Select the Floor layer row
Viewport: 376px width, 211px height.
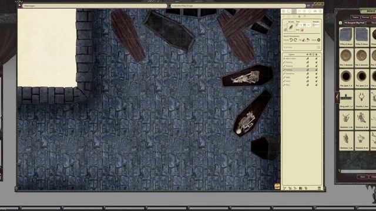pyautogui.click(x=301, y=85)
